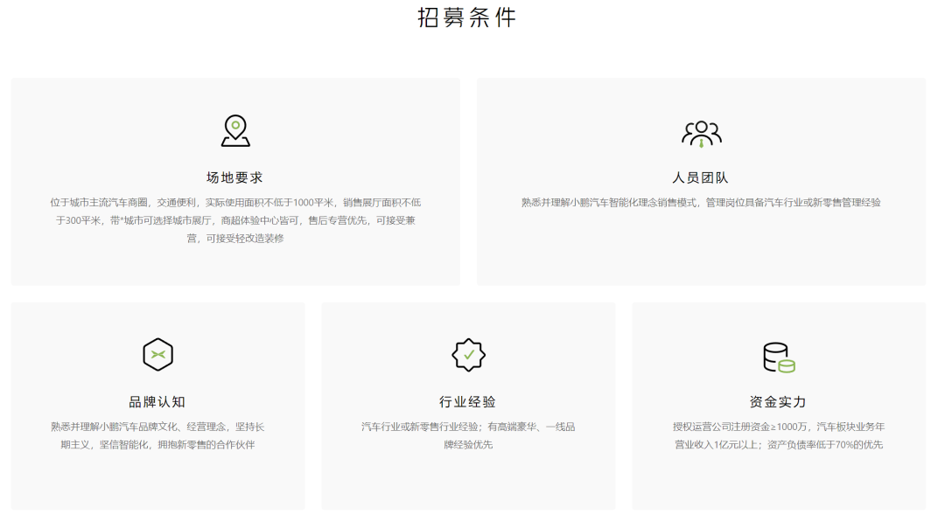Select the 行业经验 card title
Viewport: 945px width, 521px height.
pos(468,402)
